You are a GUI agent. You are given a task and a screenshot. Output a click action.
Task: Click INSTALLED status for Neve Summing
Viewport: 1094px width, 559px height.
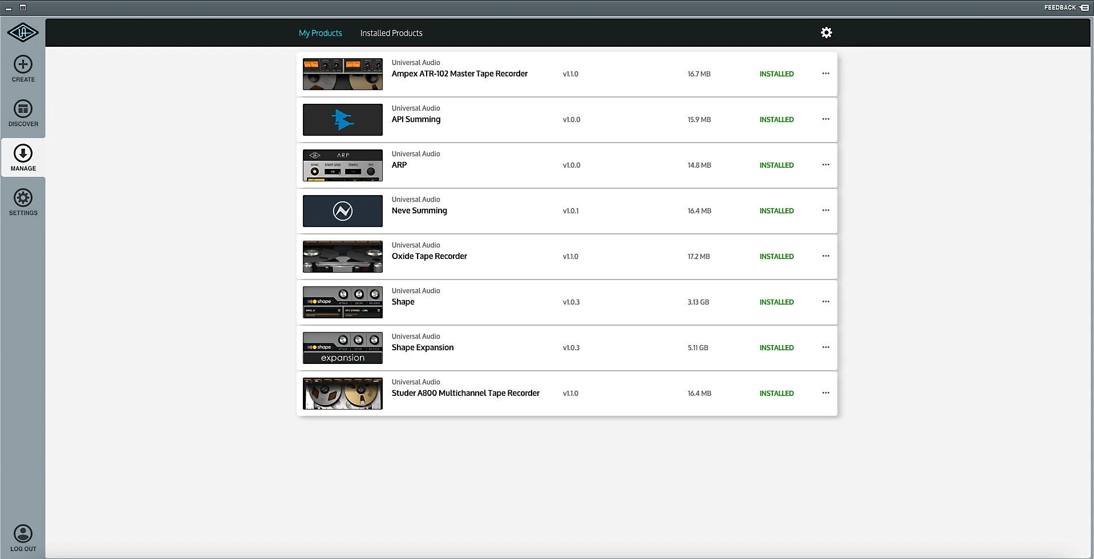(776, 211)
